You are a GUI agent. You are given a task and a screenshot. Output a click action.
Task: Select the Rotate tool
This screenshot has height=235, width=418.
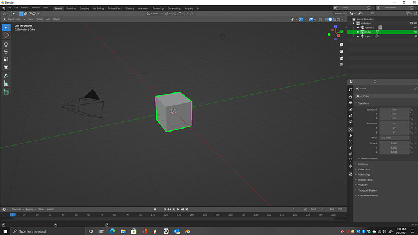pos(6,51)
